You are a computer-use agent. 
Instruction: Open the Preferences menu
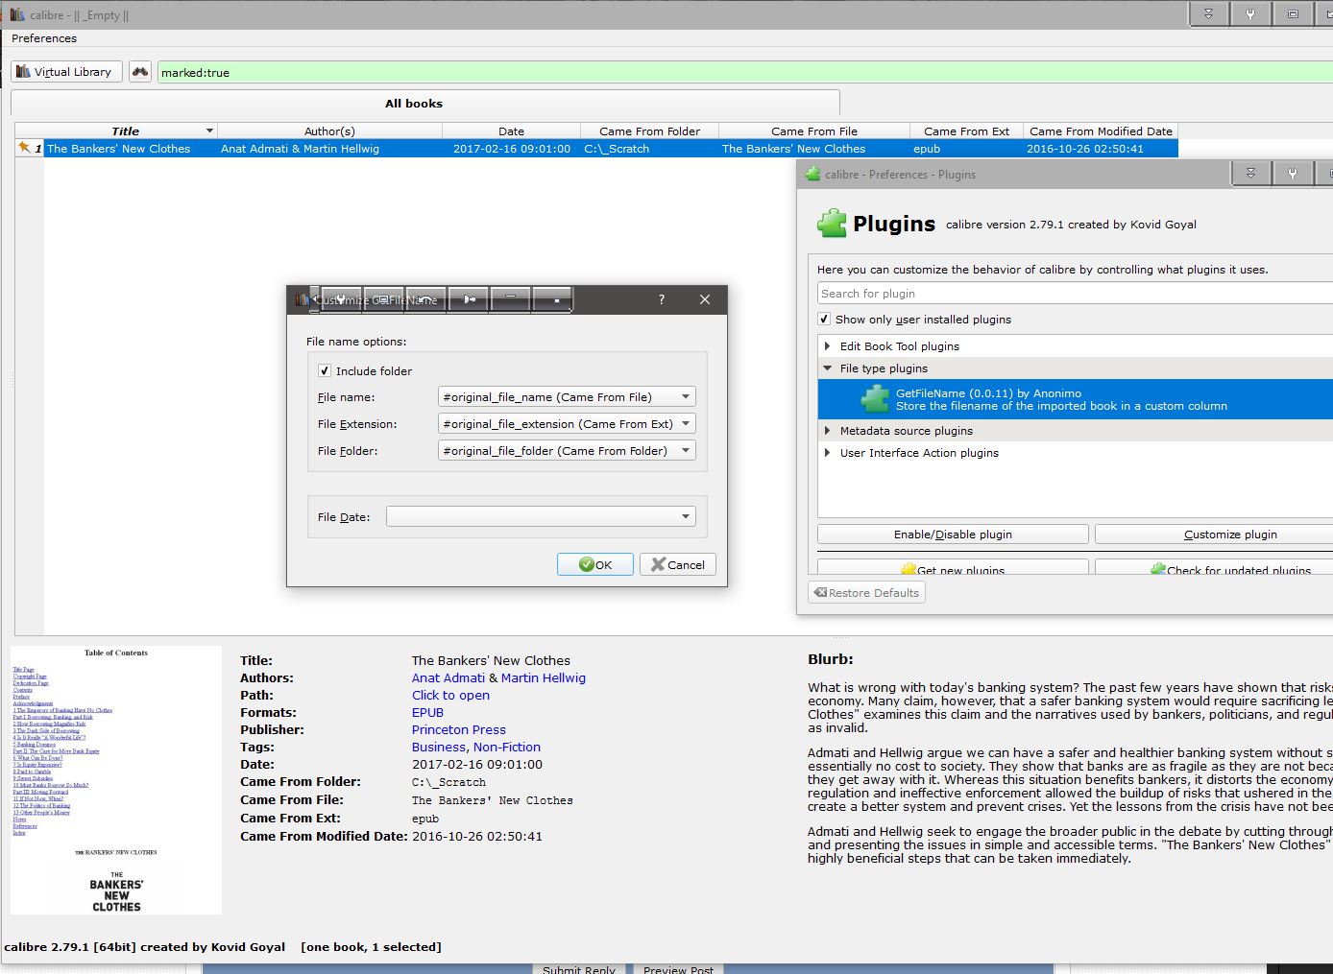click(44, 38)
